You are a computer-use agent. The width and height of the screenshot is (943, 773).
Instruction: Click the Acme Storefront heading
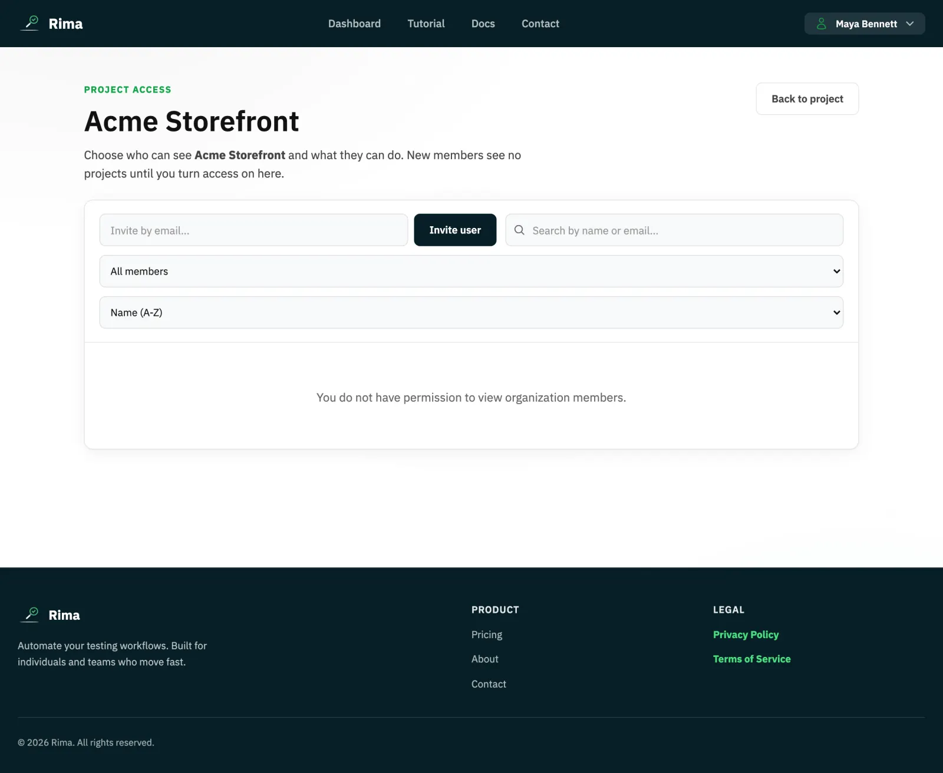192,121
